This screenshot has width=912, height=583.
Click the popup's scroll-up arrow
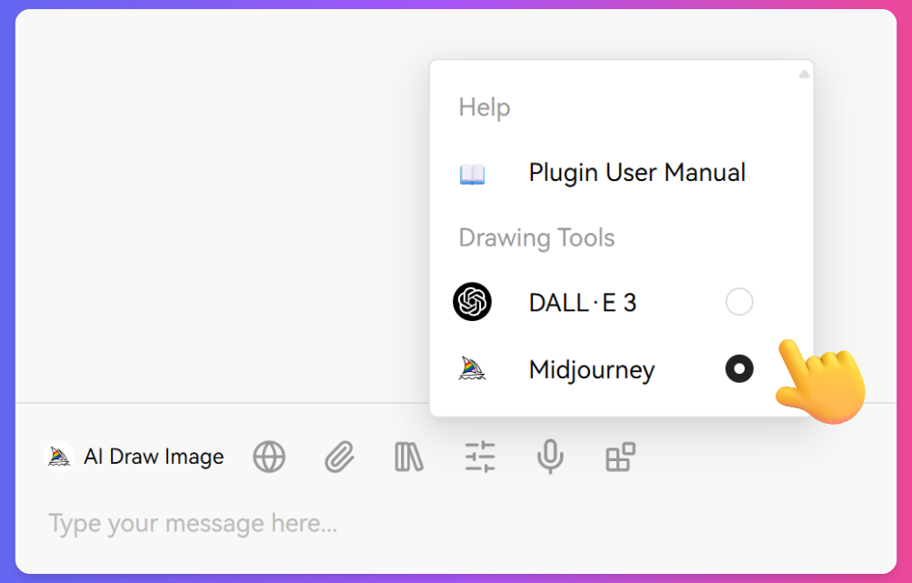pos(805,74)
